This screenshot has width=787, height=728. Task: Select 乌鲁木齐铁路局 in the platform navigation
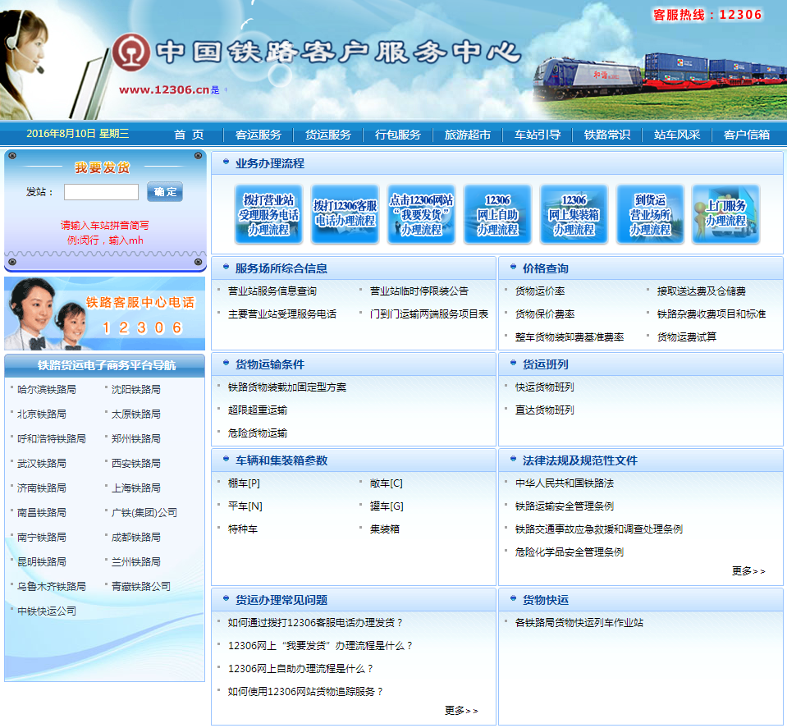[51, 586]
